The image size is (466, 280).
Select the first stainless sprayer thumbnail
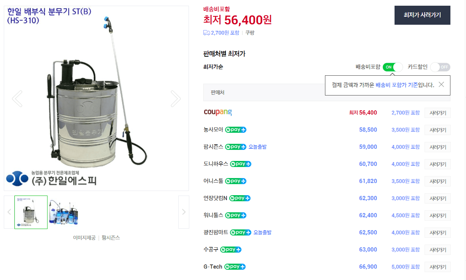(31, 212)
